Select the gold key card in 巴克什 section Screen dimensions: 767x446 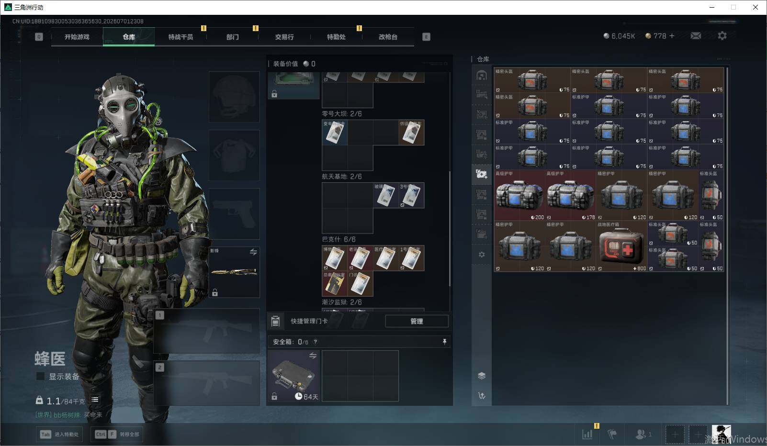tap(335, 284)
